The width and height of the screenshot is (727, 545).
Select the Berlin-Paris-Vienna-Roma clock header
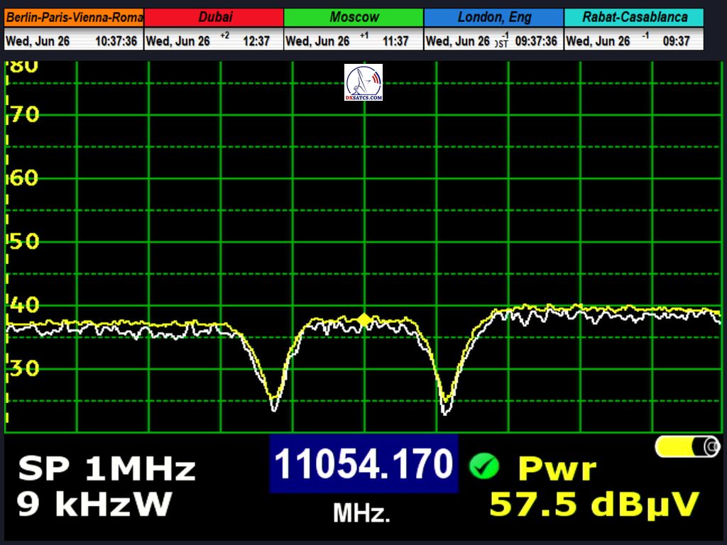pyautogui.click(x=74, y=17)
